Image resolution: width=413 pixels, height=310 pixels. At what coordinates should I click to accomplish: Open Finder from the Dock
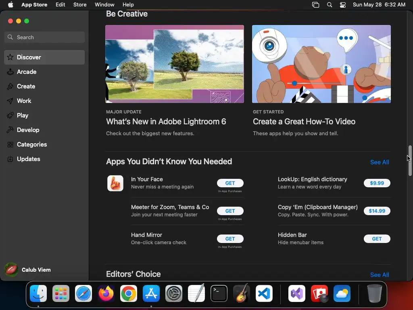tap(38, 293)
